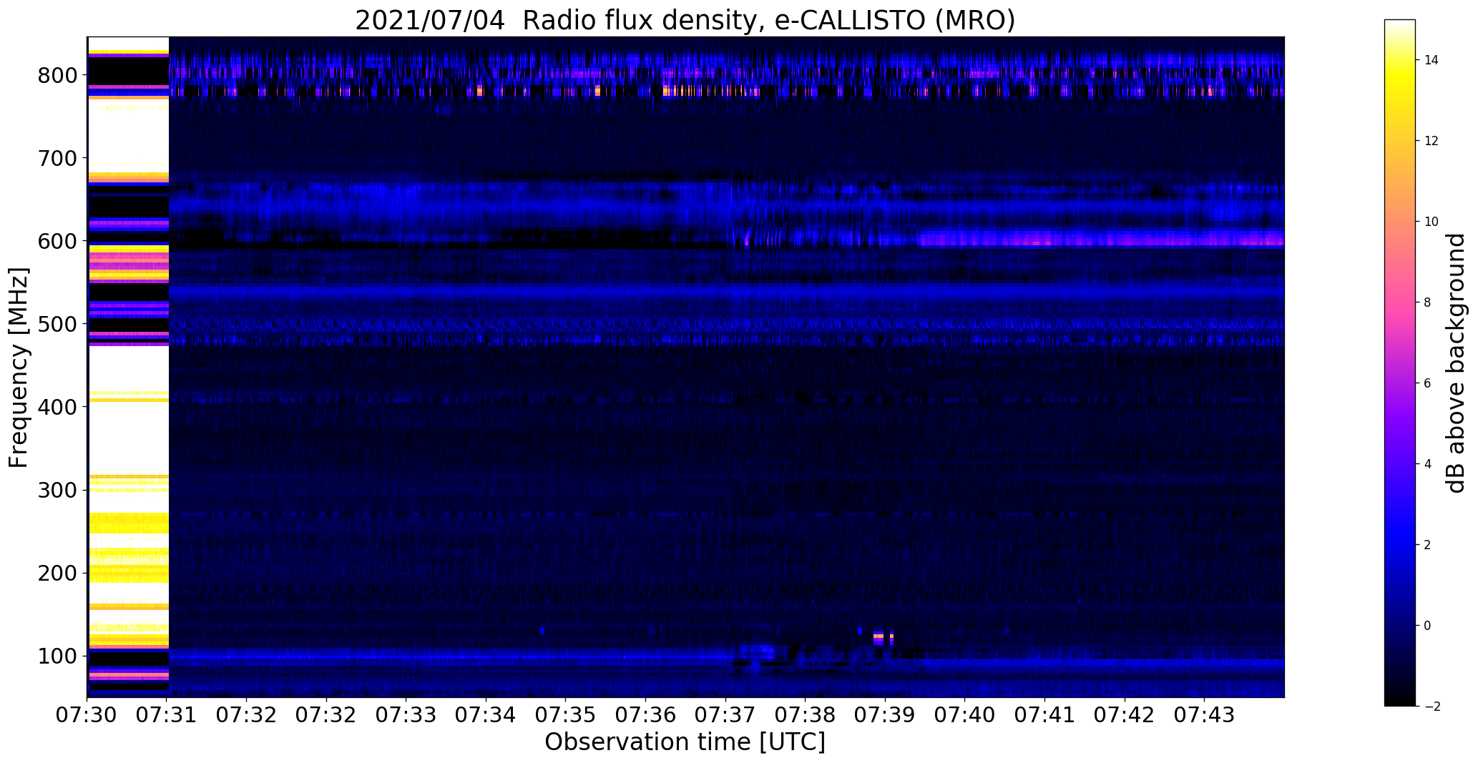The width and height of the screenshot is (1478, 763).
Task: Click the 800 frequency tick label
Action: point(57,75)
